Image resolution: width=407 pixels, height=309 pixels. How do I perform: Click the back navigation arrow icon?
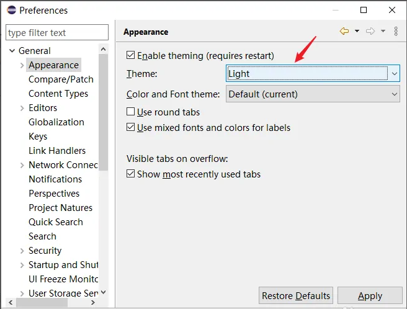tap(344, 32)
